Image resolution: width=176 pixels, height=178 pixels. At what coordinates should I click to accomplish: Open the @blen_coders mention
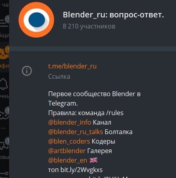point(69,141)
